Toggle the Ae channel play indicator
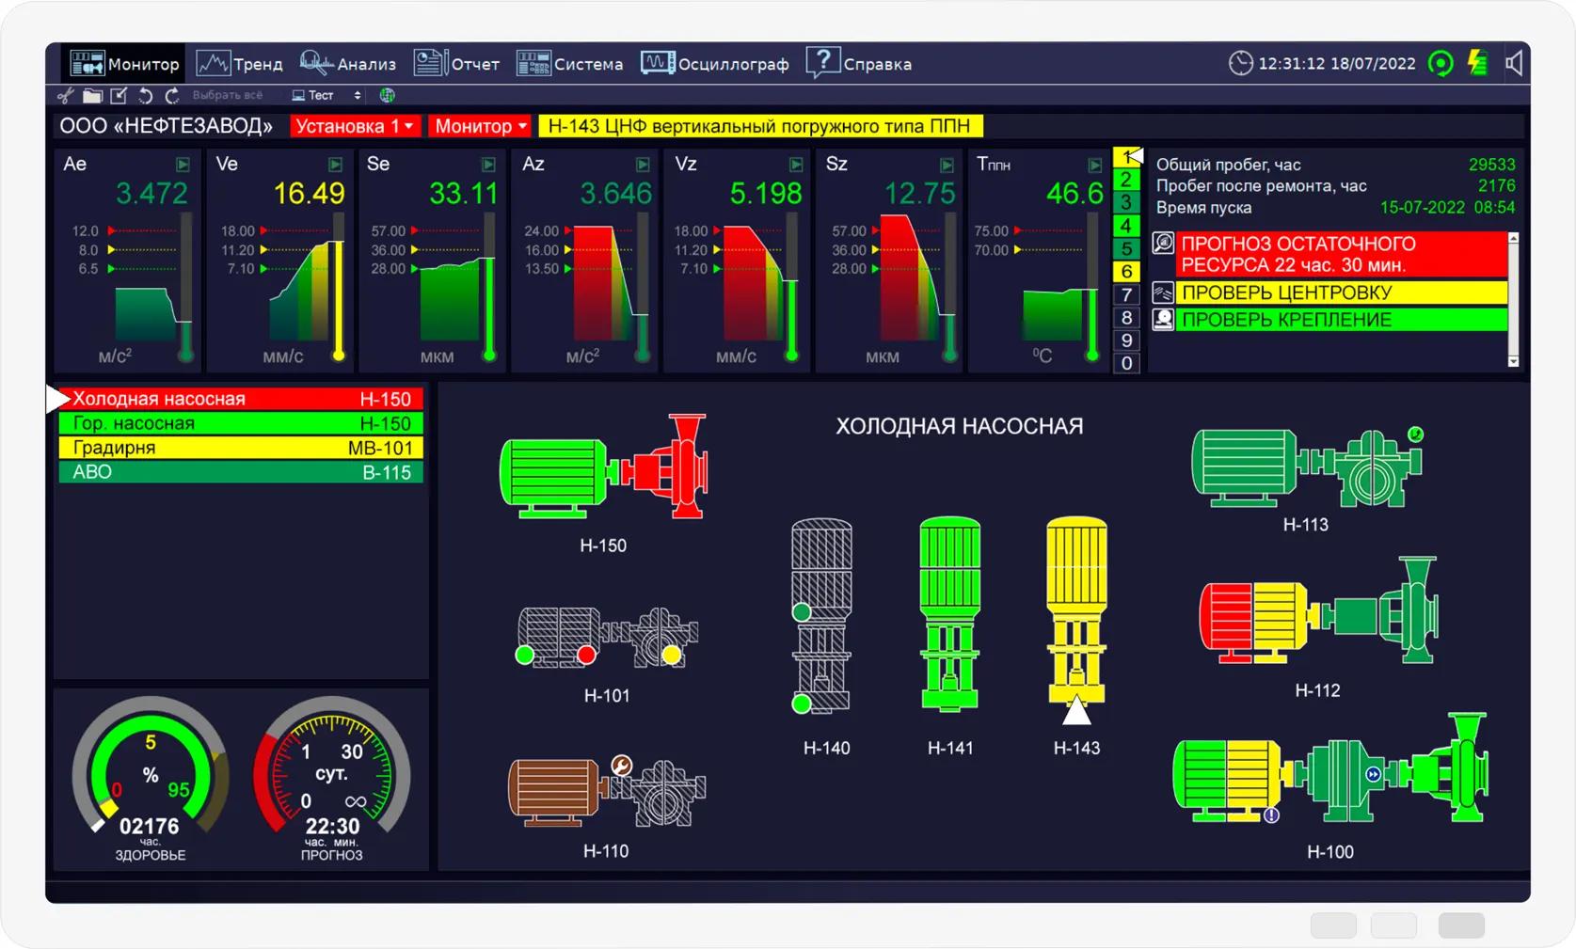Screen dimensions: 1576x949 [183, 166]
